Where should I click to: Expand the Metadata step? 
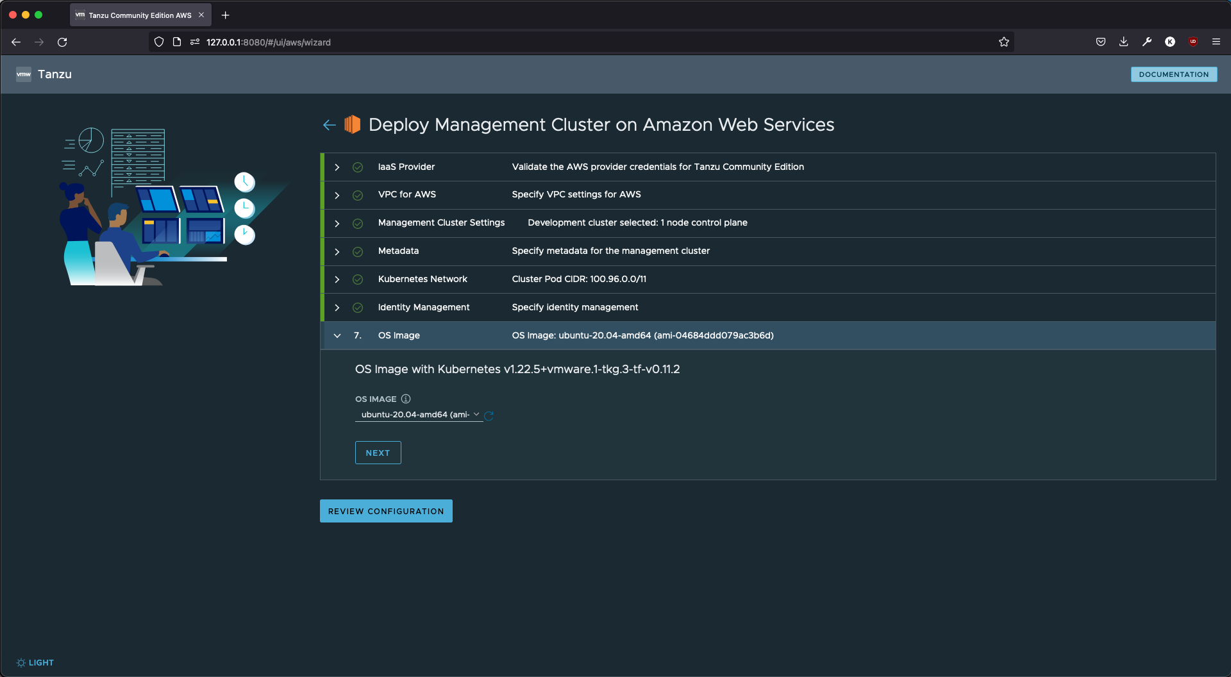(337, 252)
